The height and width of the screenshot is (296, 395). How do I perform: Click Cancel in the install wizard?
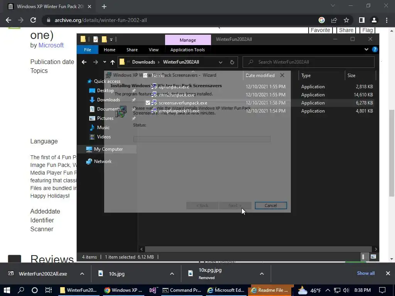[271, 205]
